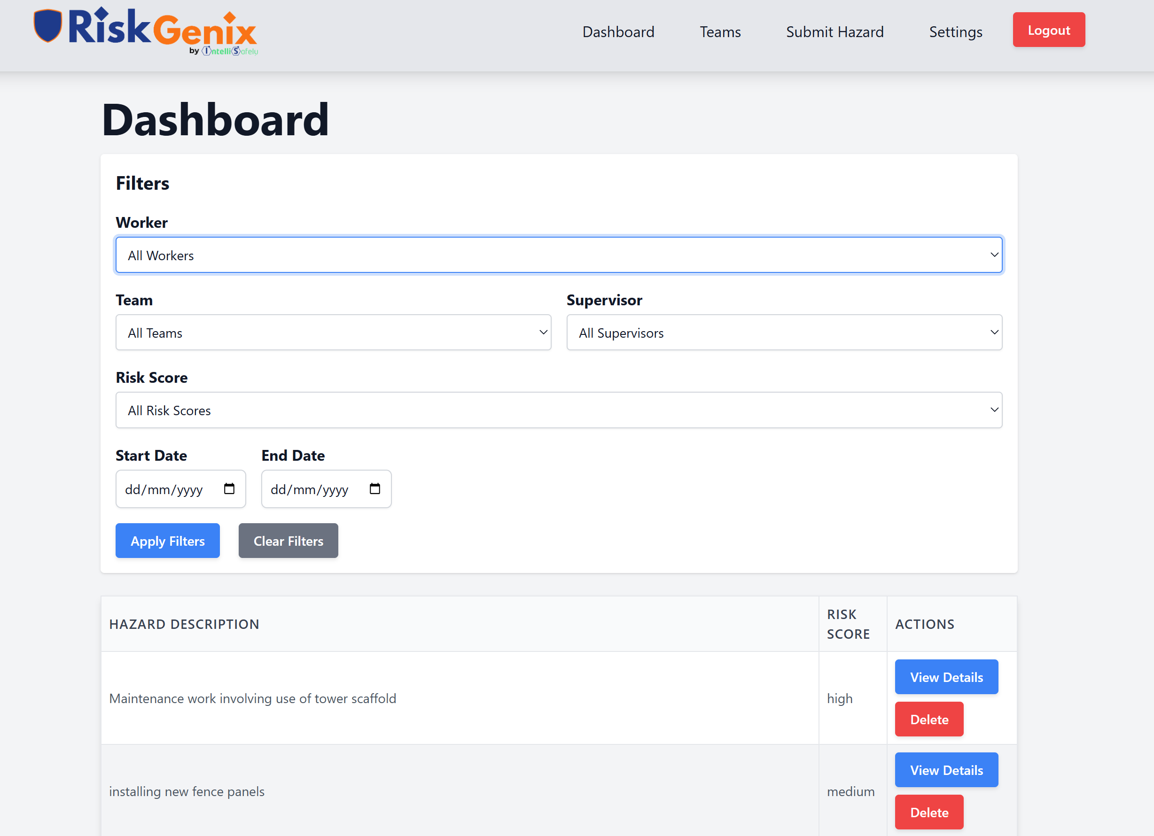Screen dimensions: 1154x836
Task: Open the Start Date calendar picker icon
Action: (x=229, y=488)
